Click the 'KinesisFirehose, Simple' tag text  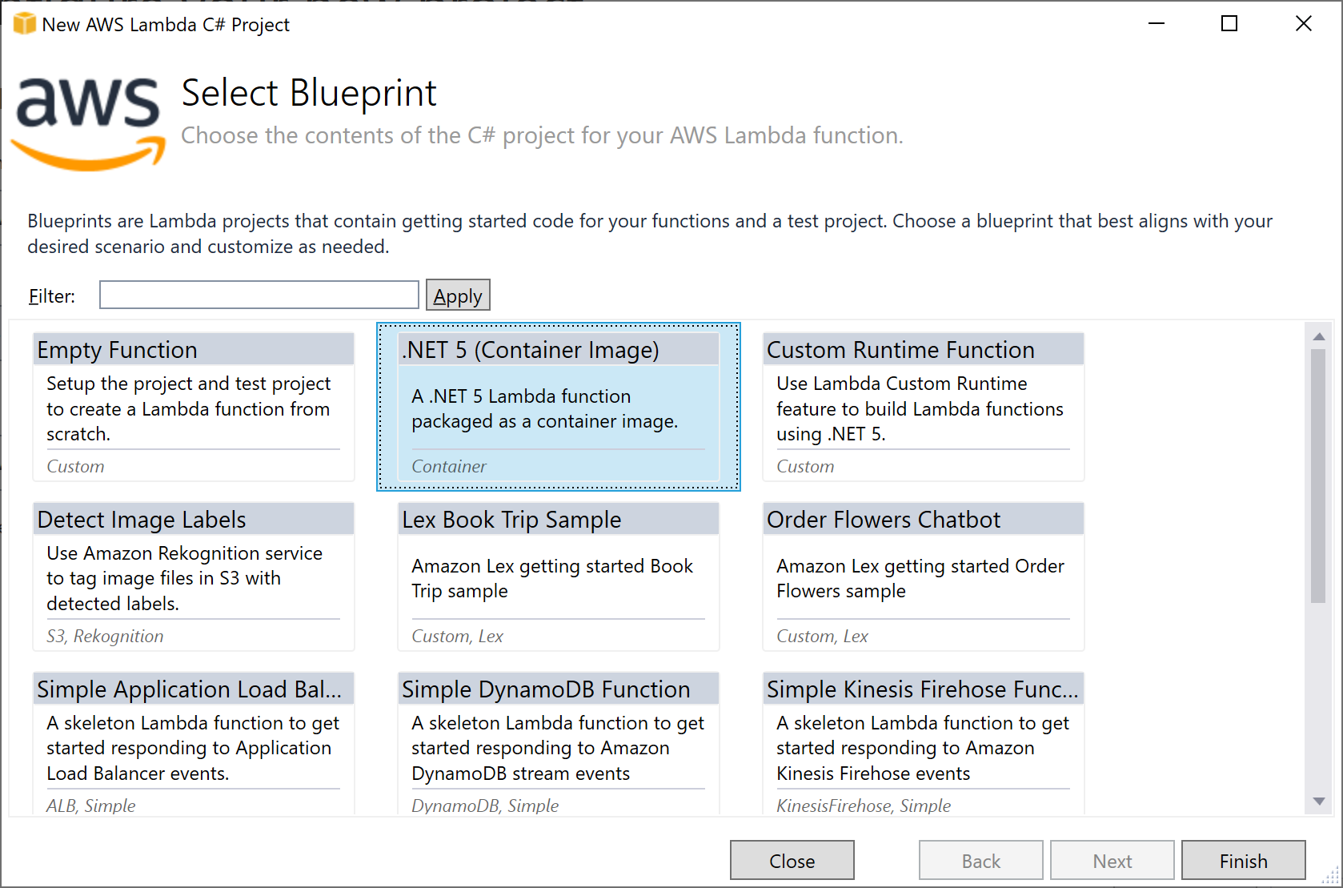coord(864,806)
